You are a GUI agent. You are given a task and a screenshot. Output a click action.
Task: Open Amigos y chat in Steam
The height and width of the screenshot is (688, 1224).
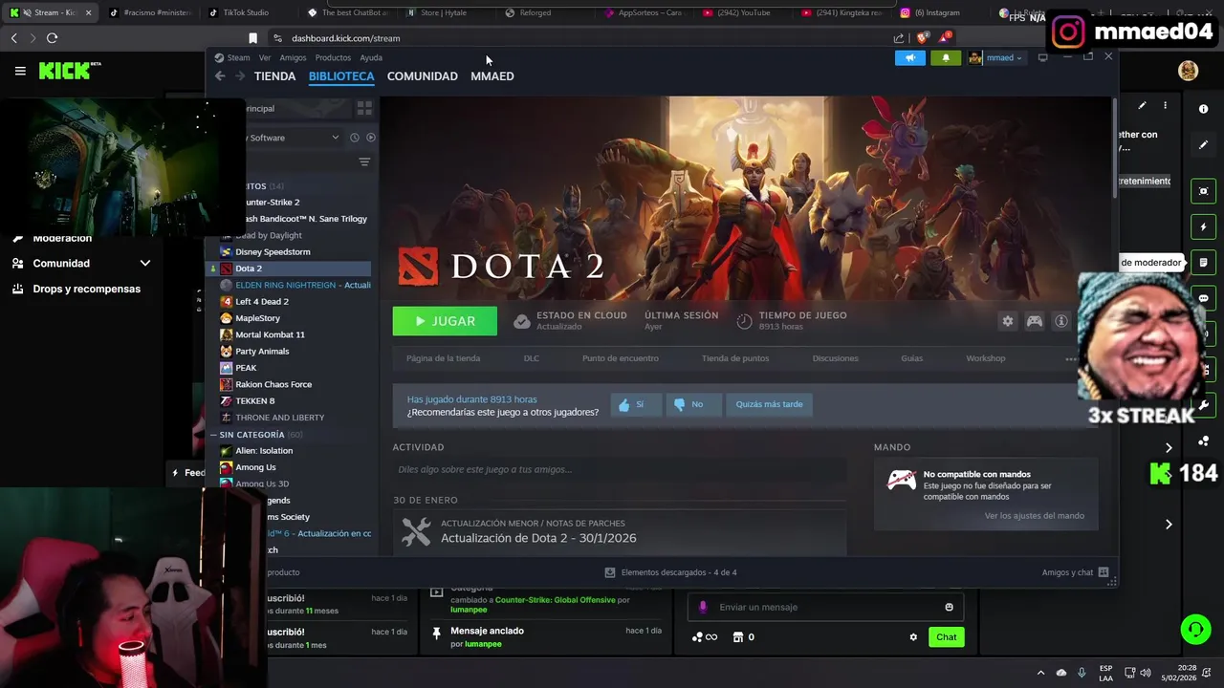coord(1075,572)
